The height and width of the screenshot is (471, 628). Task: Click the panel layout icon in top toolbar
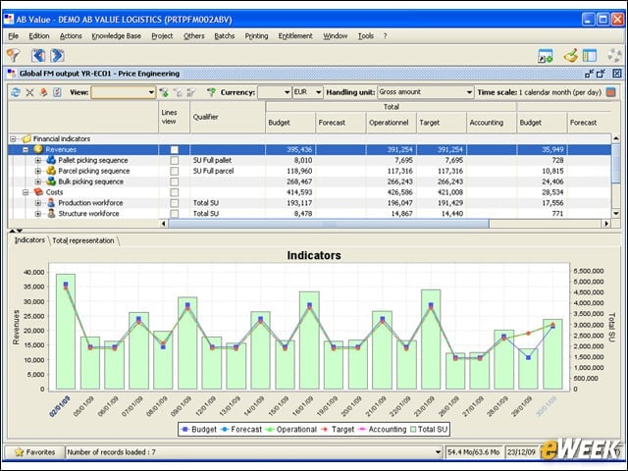(x=590, y=56)
